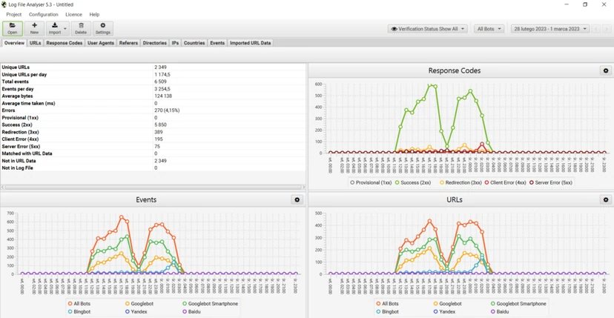Image resolution: width=614 pixels, height=318 pixels.
Task: Switch to the Countries tab
Action: [x=194, y=43]
